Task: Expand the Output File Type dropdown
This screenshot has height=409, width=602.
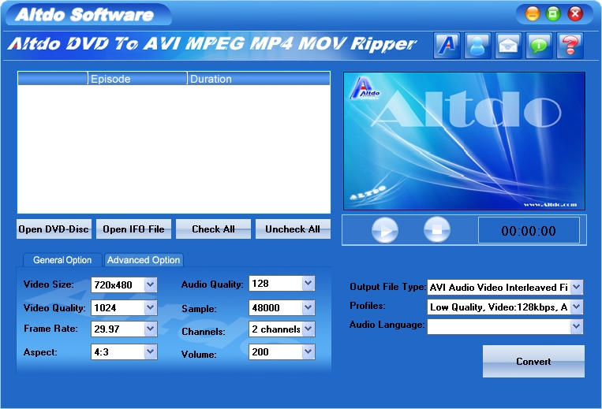Action: [576, 287]
